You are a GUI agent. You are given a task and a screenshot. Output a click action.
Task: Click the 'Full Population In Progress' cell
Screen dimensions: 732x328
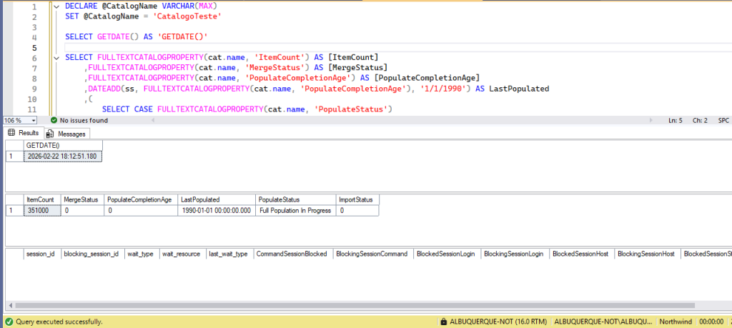(295, 211)
